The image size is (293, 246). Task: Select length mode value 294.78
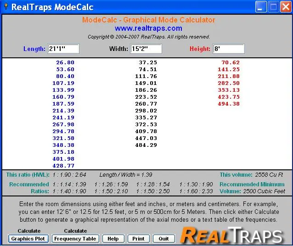[63, 131]
